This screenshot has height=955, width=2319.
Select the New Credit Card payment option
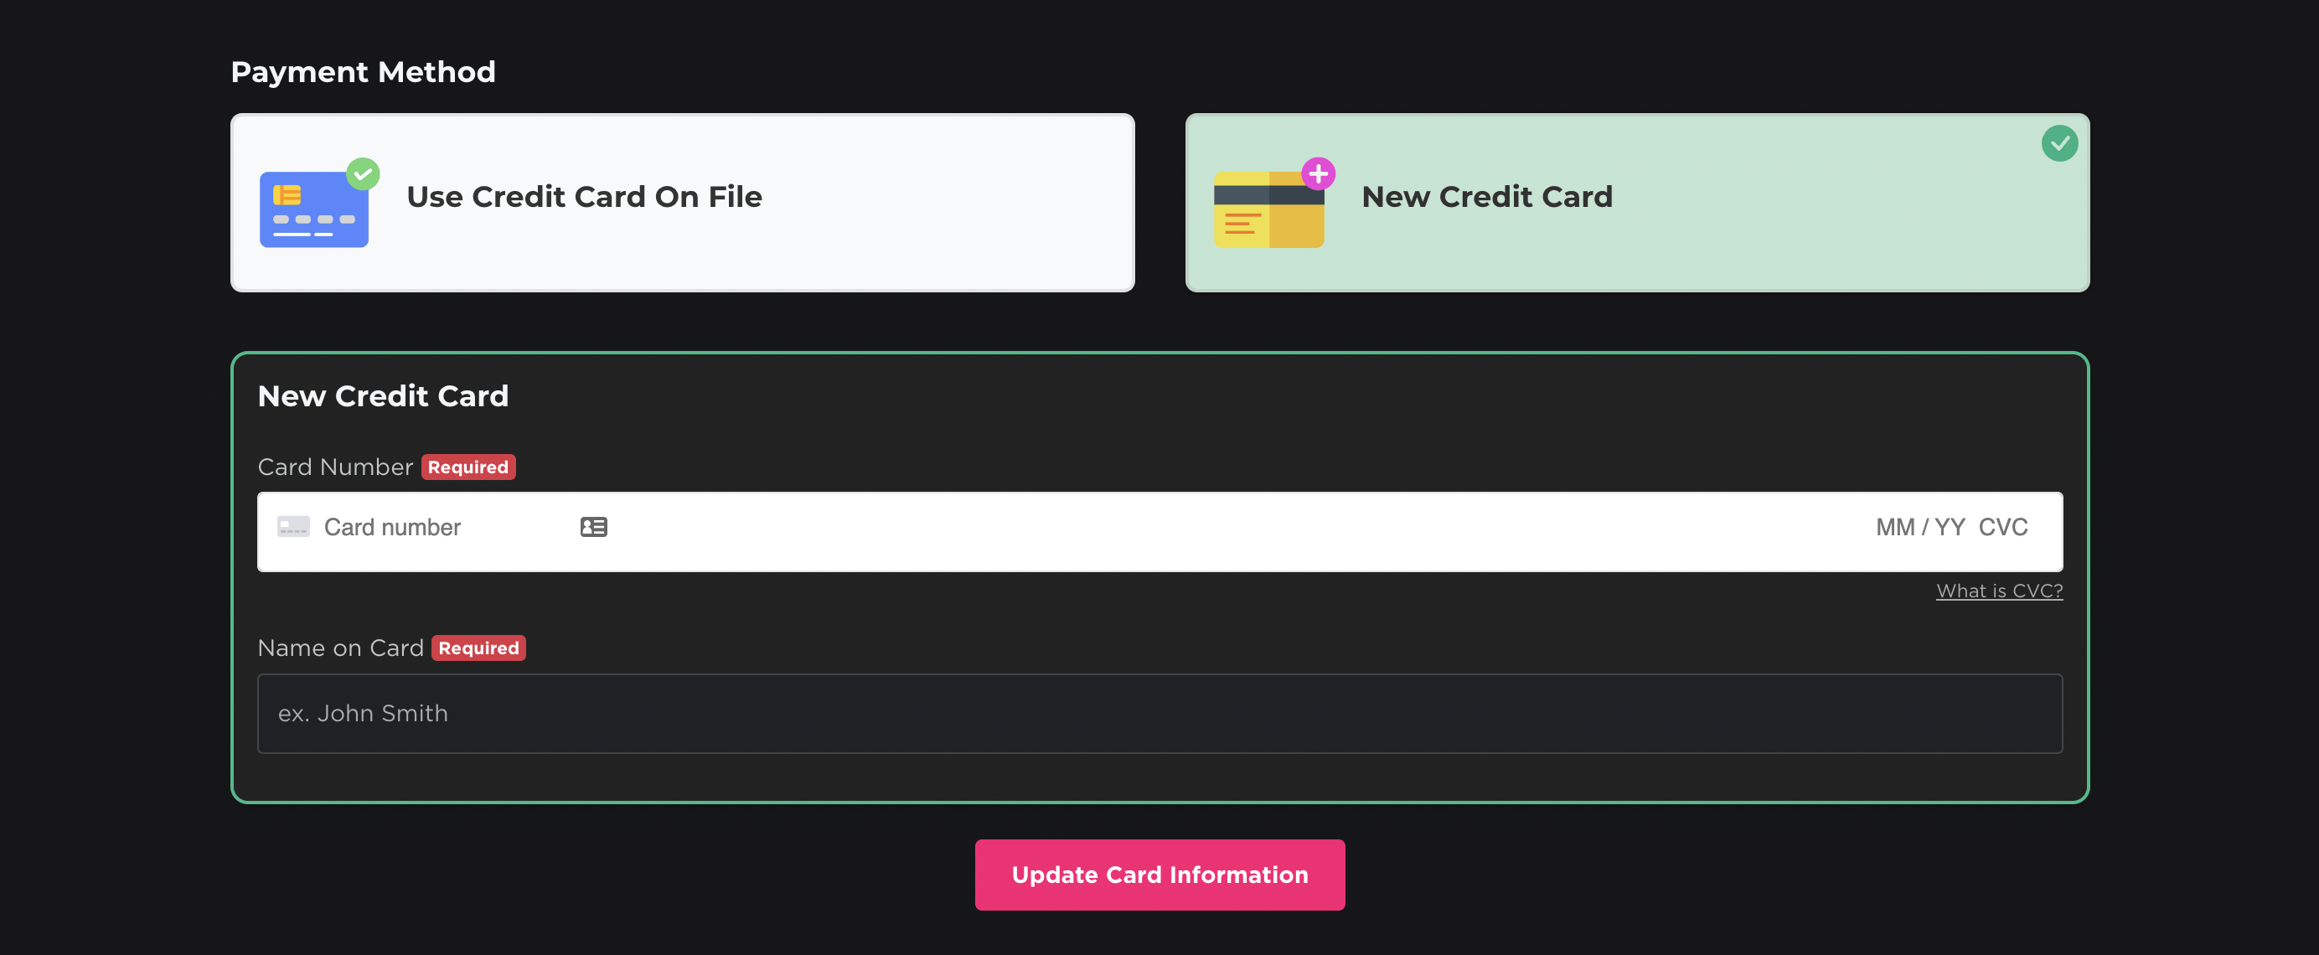pos(1637,203)
